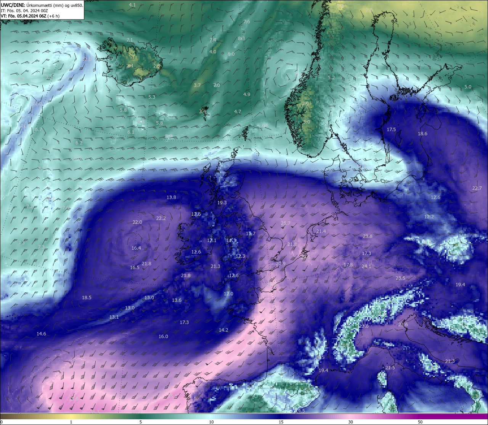488x425 pixels.
Task: Click the 5.0 value at right edge
Action: click(468, 87)
